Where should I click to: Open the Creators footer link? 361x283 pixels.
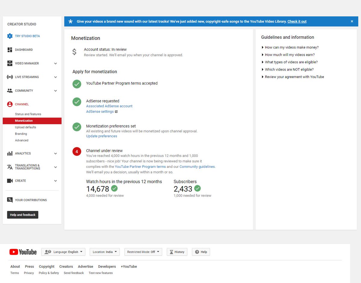[66, 266]
